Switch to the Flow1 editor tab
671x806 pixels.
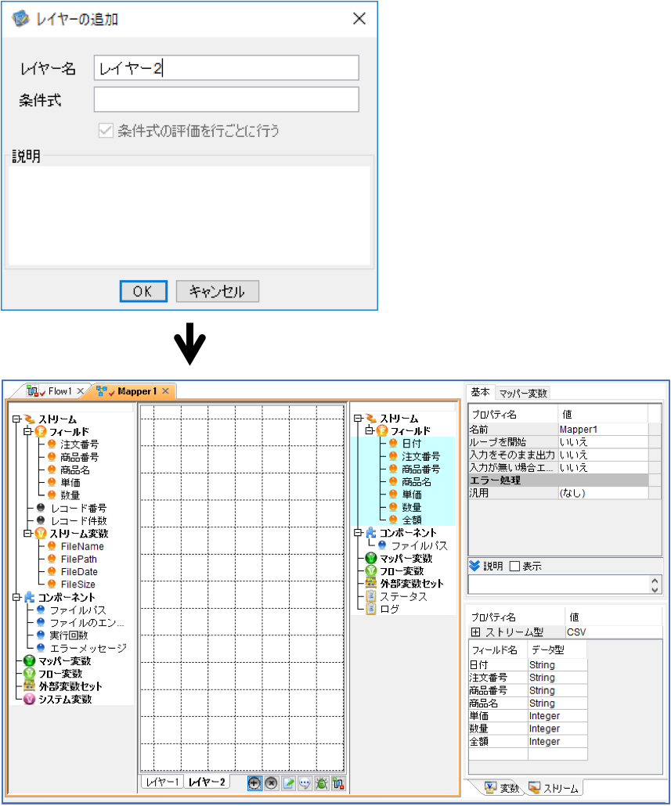click(x=56, y=391)
